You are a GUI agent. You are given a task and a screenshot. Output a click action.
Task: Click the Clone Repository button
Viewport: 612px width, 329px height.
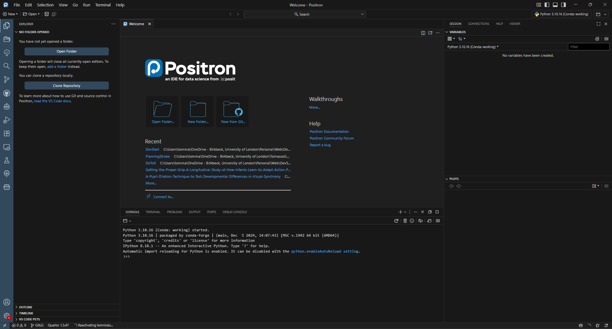[67, 86]
